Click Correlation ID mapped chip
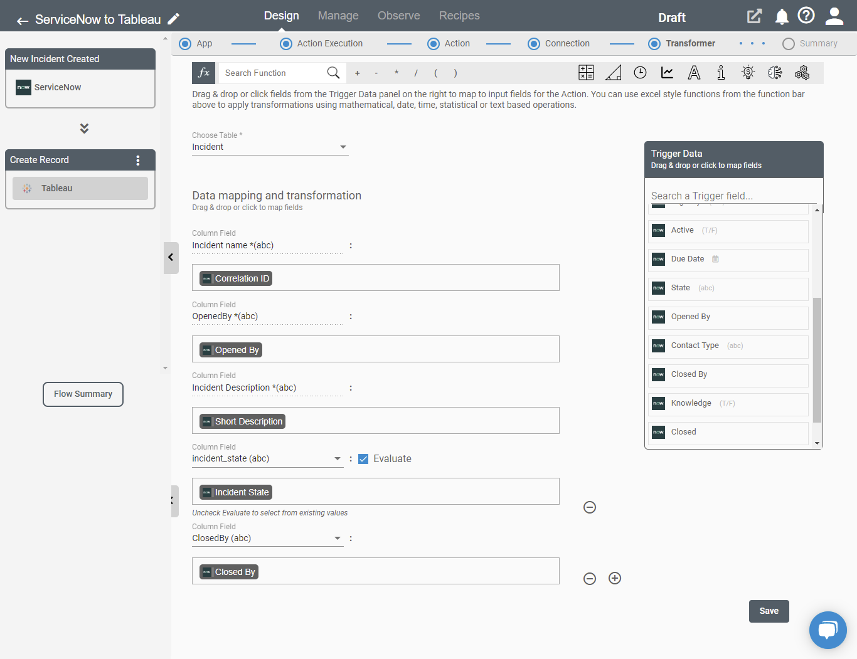The height and width of the screenshot is (659, 857). (236, 278)
